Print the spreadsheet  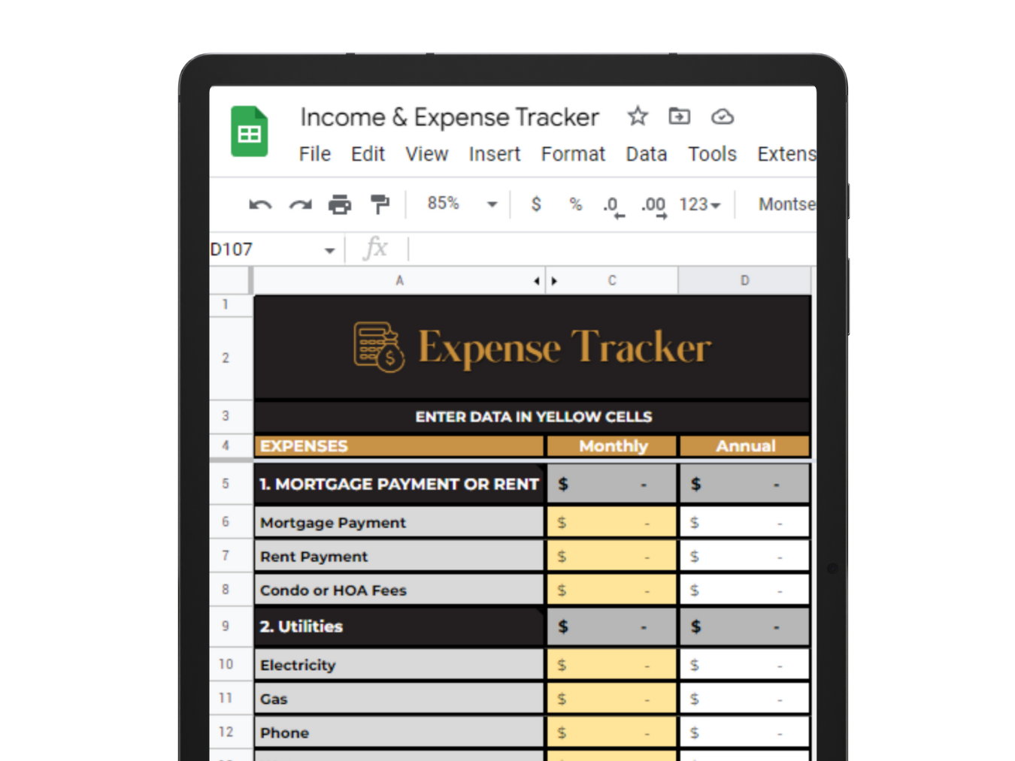click(x=340, y=204)
